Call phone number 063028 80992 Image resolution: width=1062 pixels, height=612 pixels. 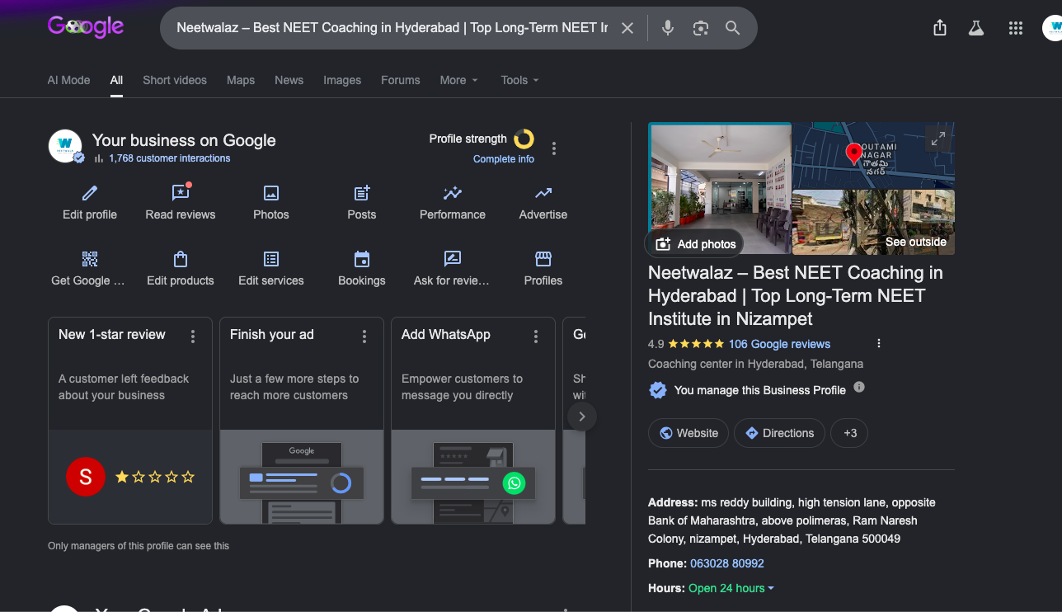click(727, 563)
